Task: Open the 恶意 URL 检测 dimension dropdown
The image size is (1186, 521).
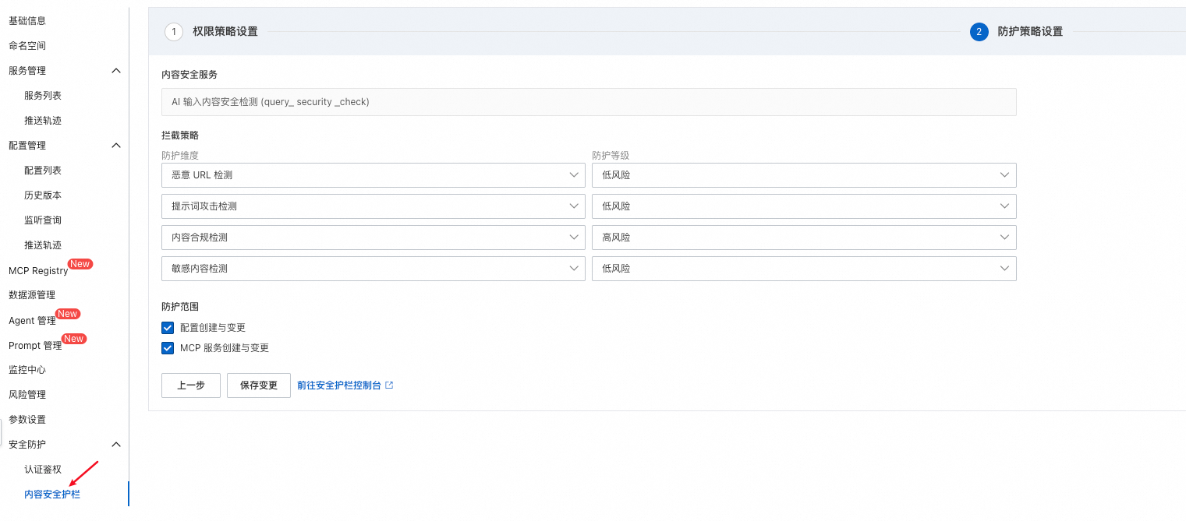Action: point(374,175)
